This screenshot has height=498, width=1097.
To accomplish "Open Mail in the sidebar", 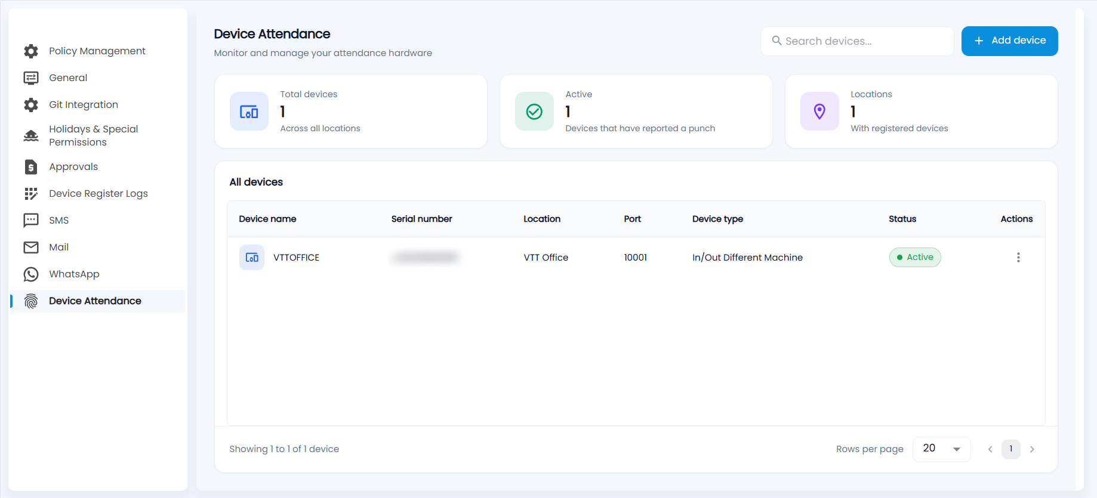I will pyautogui.click(x=59, y=248).
